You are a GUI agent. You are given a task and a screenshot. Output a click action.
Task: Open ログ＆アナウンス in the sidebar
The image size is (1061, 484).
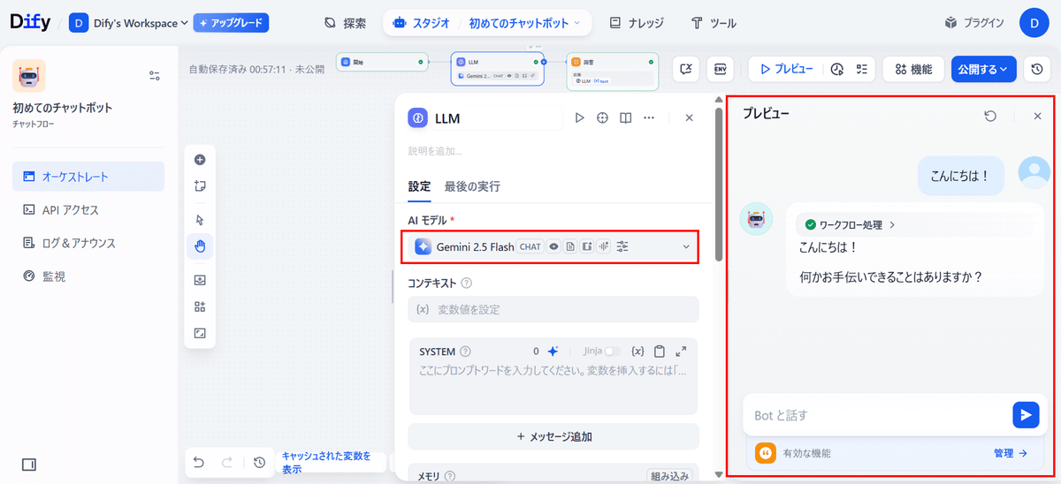pos(88,243)
